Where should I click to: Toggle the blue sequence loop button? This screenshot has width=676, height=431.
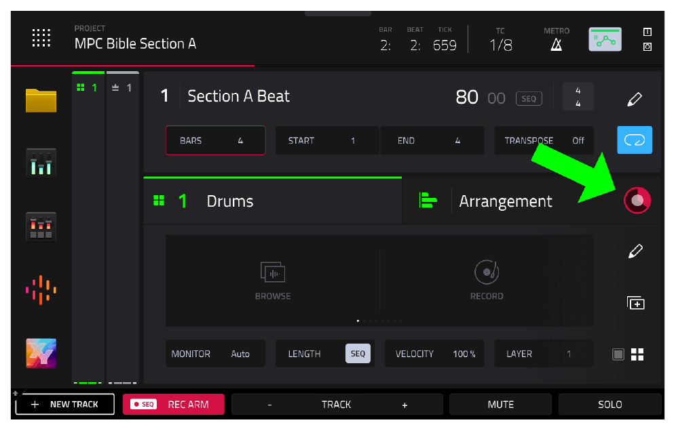635,140
